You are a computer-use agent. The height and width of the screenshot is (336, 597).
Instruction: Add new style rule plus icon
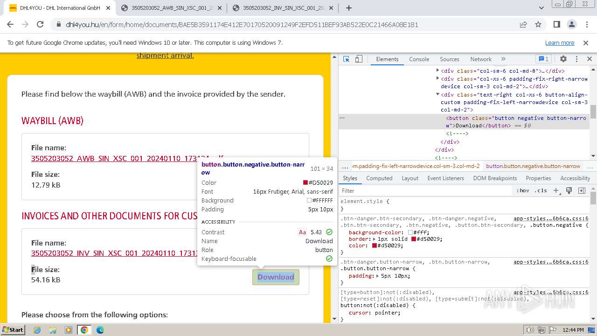point(556,190)
